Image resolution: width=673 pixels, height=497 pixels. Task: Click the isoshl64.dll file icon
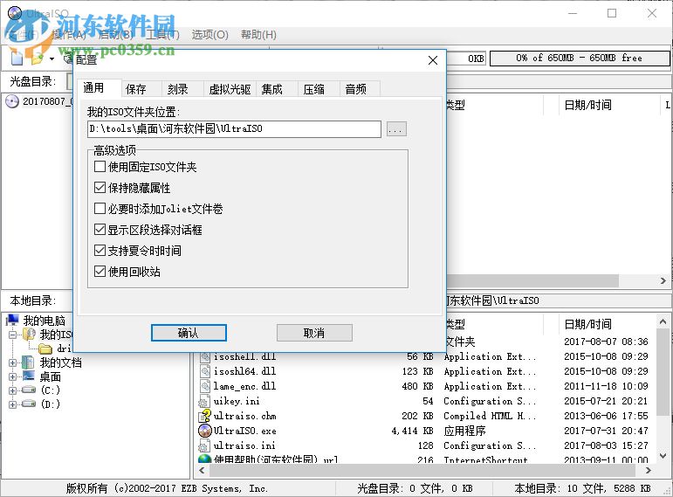(x=205, y=371)
